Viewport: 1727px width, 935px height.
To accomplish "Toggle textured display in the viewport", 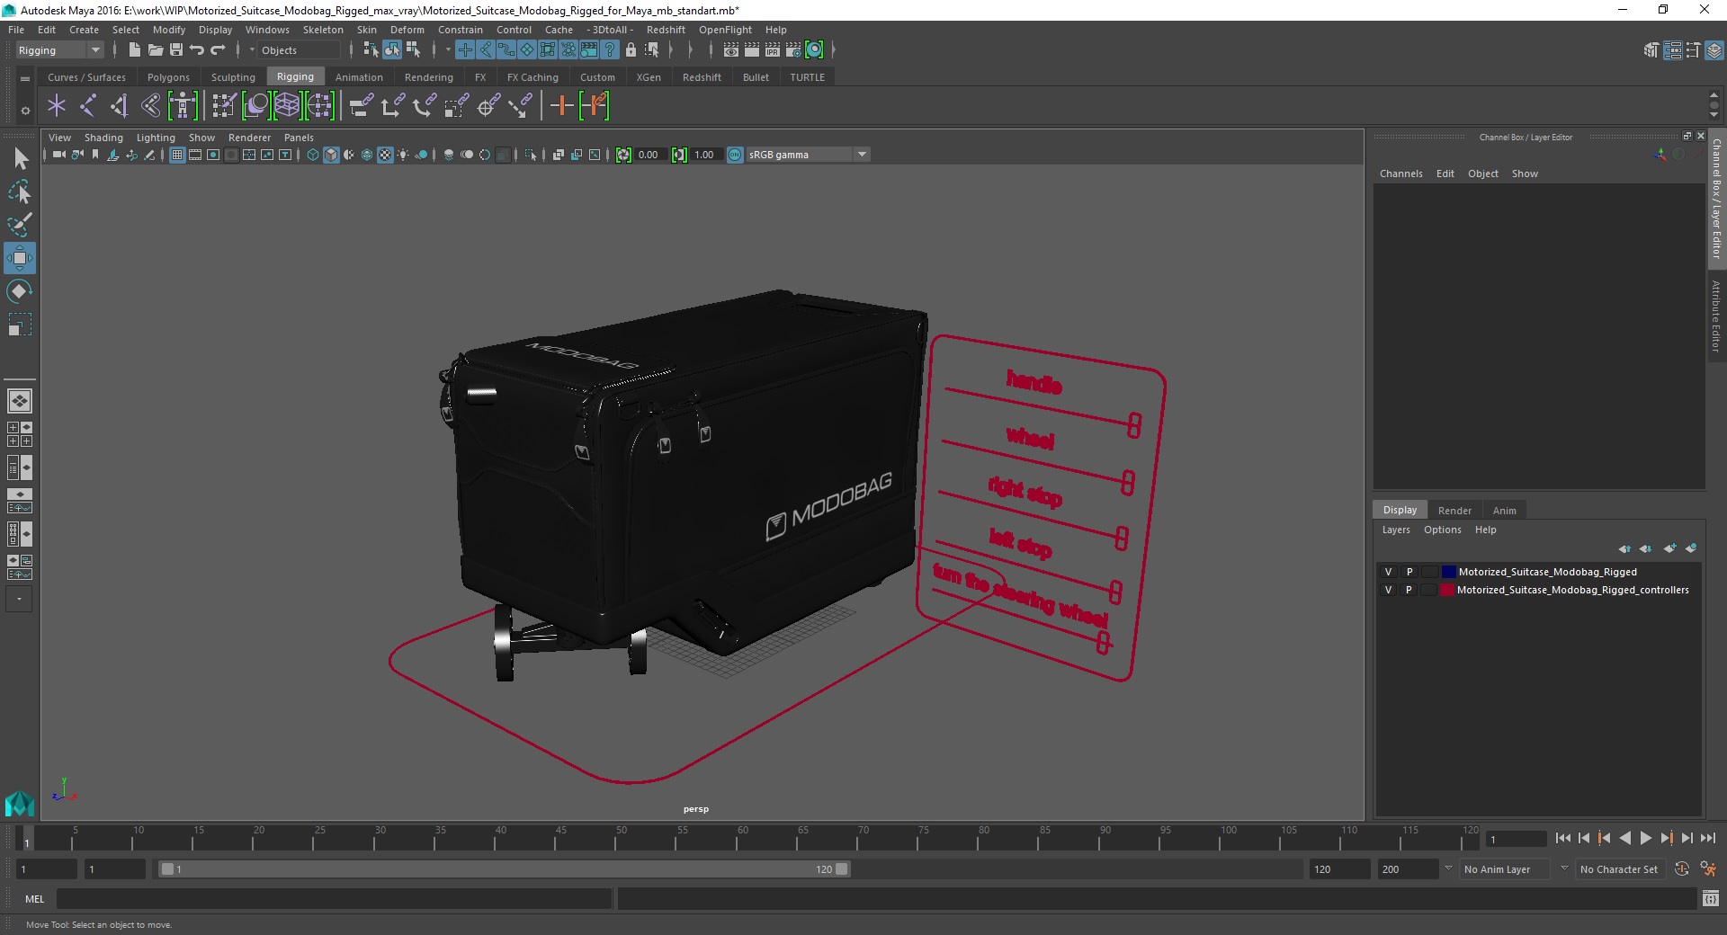I will pyautogui.click(x=385, y=155).
